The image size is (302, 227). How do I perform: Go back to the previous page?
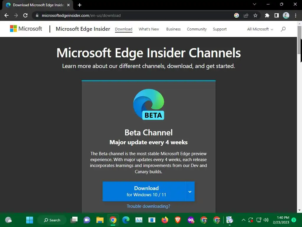pos(6,15)
